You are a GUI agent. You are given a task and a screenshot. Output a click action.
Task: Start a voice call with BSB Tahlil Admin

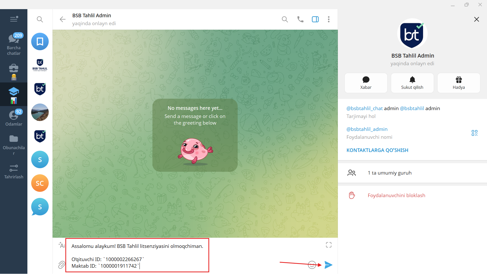pyautogui.click(x=300, y=19)
